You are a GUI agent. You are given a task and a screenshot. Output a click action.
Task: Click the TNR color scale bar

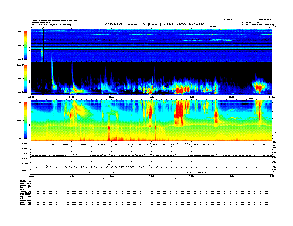click(x=25, y=120)
